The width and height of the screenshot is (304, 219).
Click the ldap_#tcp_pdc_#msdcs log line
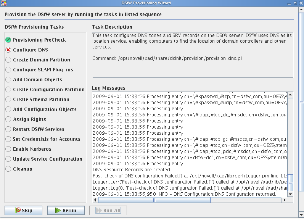tap(190, 151)
